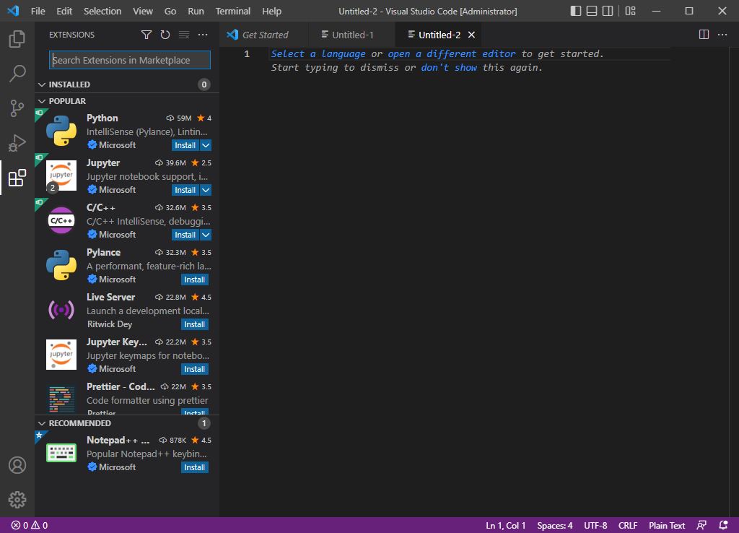Close the Untitled-2 tab
This screenshot has width=739, height=533.
point(471,35)
